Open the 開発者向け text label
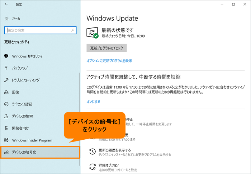This screenshot has width=251, height=174. 20,128
